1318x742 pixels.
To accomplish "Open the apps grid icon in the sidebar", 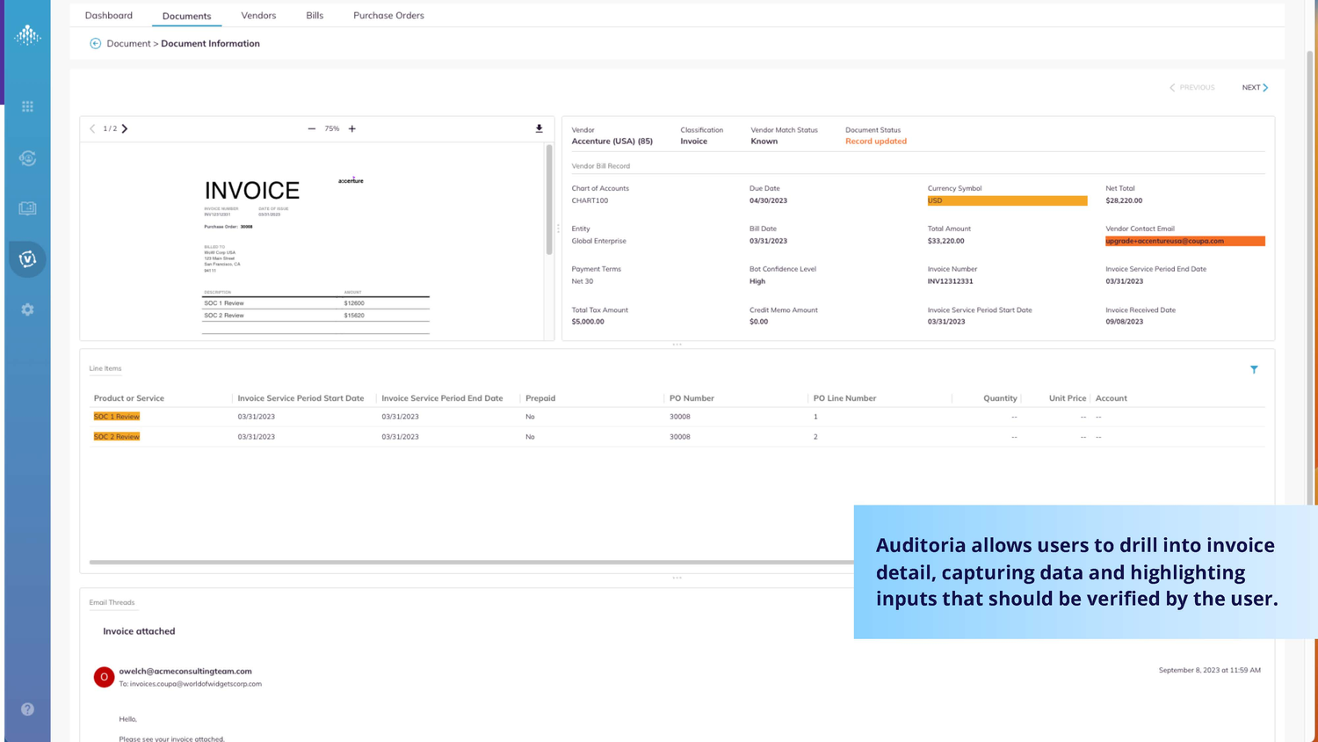I will tap(26, 105).
